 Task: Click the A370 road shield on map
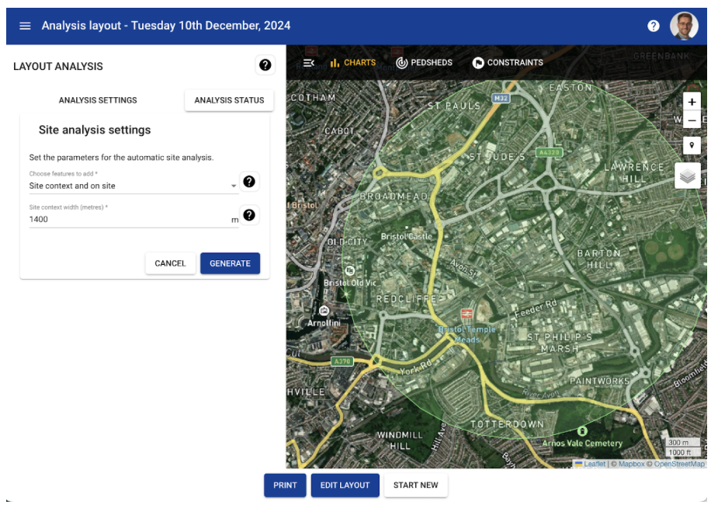[x=342, y=361]
